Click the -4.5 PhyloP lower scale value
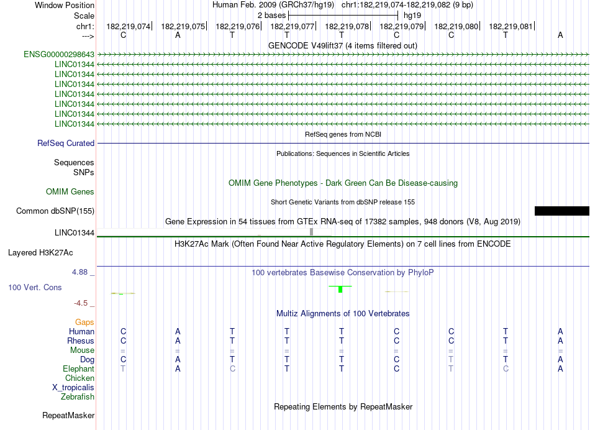Viewport: 590px width, 430px height. (81, 303)
